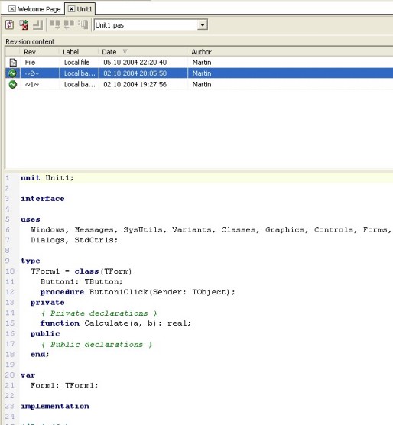Sort revisions by the Rev. column header
The image size is (393, 425).
39,52
